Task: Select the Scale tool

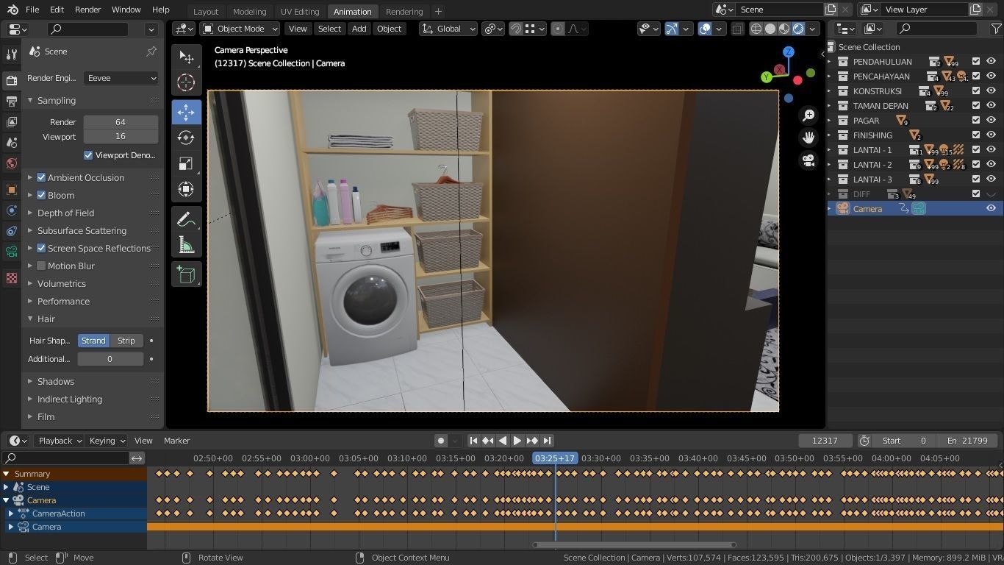Action: pyautogui.click(x=186, y=163)
